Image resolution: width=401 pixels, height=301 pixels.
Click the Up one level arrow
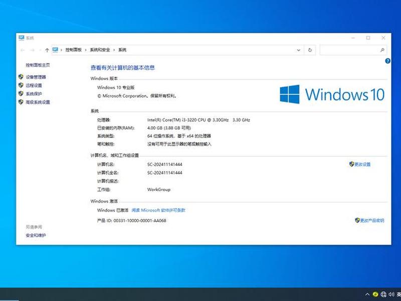pos(47,50)
